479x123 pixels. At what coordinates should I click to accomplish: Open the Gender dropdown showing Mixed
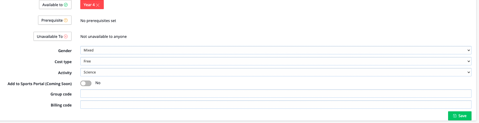click(276, 50)
